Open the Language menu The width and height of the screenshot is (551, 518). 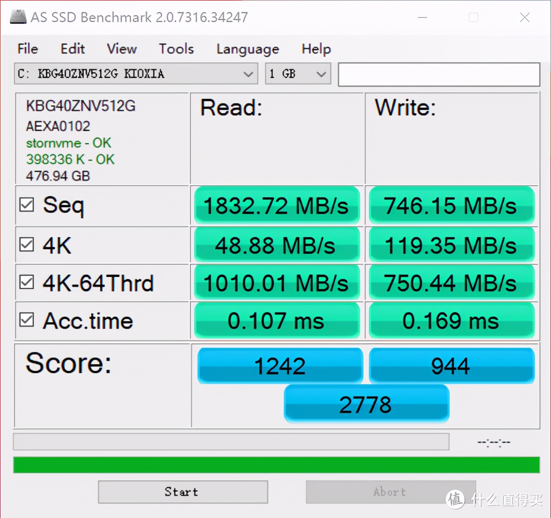pos(247,49)
